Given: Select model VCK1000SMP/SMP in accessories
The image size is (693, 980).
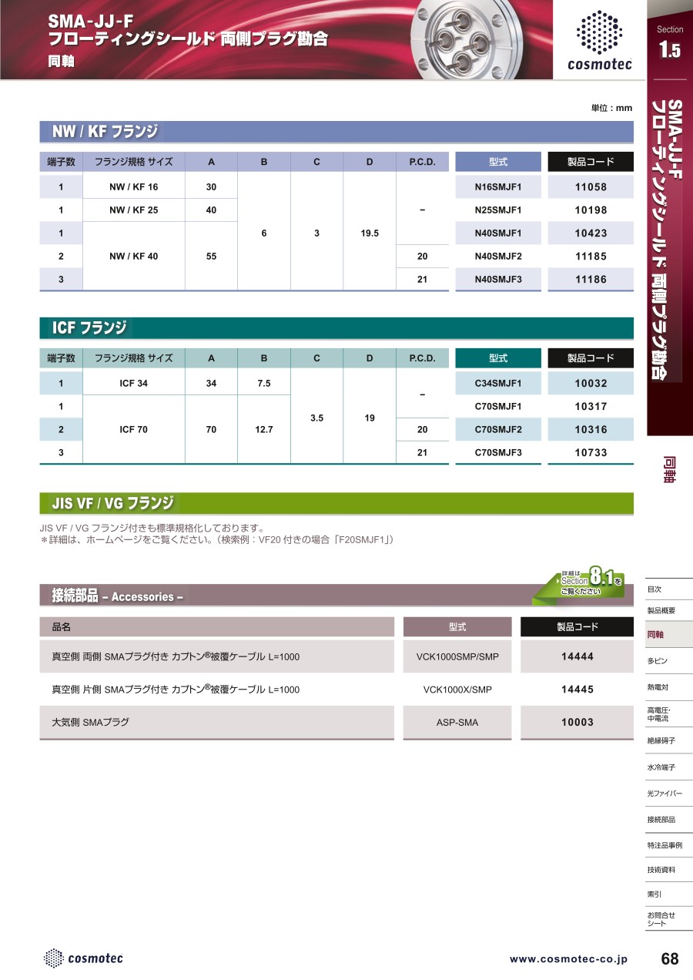Looking at the screenshot, I should pyautogui.click(x=457, y=657).
